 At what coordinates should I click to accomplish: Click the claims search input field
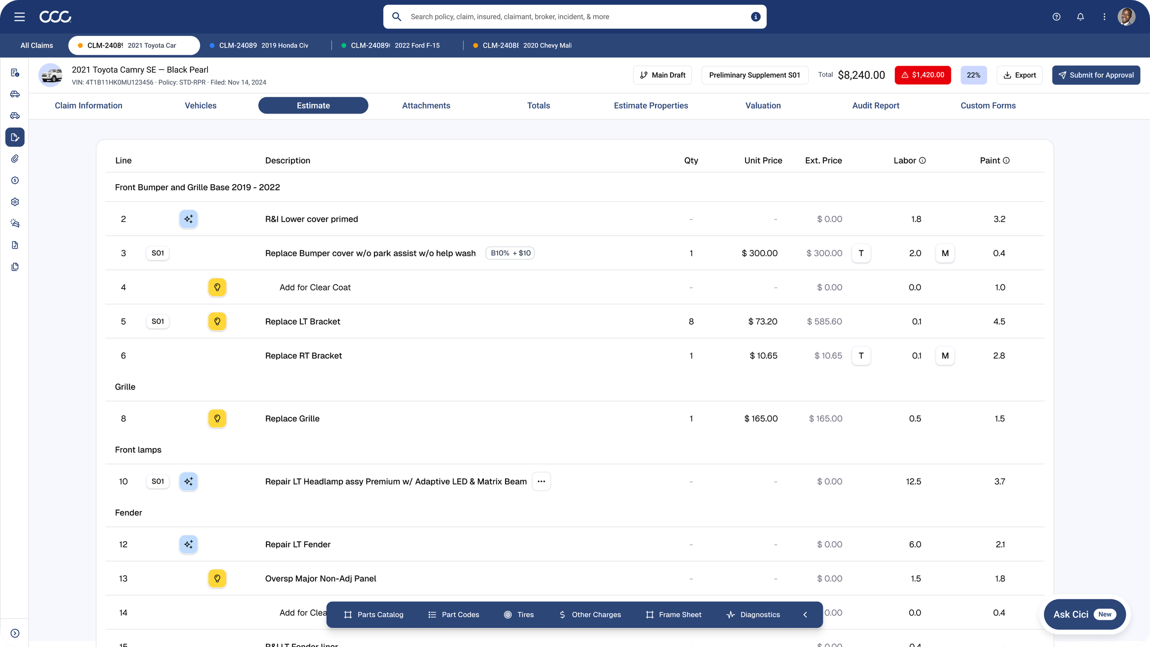[x=575, y=17]
